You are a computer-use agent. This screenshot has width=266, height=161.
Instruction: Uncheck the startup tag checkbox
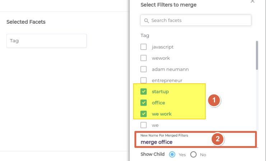[x=144, y=92]
